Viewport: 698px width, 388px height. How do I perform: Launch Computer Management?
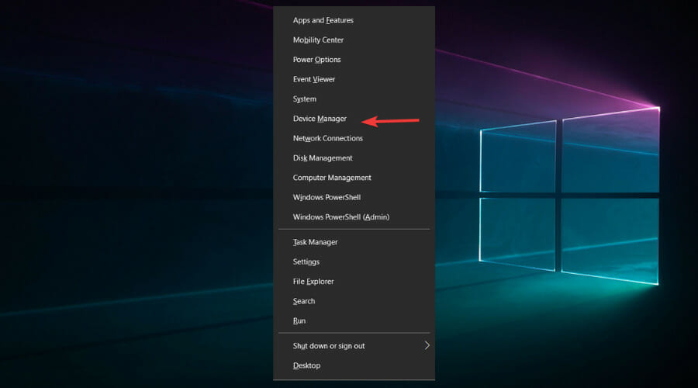[354, 177]
